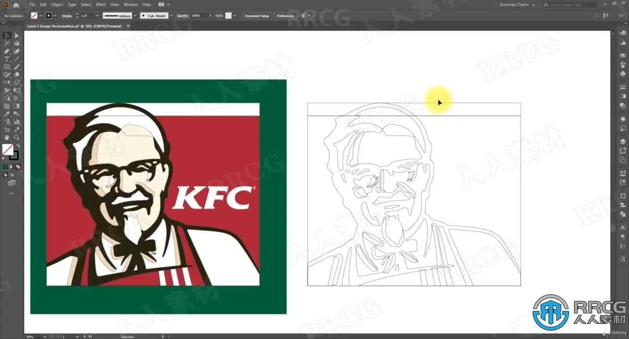Click the control bar stroke color swatch
This screenshot has width=629, height=339.
click(x=49, y=16)
